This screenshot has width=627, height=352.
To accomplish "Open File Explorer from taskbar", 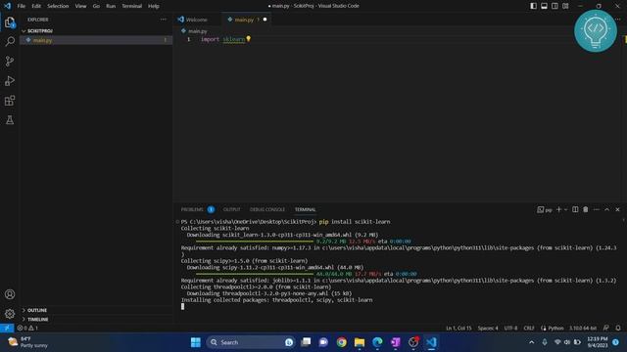I will click(360, 342).
